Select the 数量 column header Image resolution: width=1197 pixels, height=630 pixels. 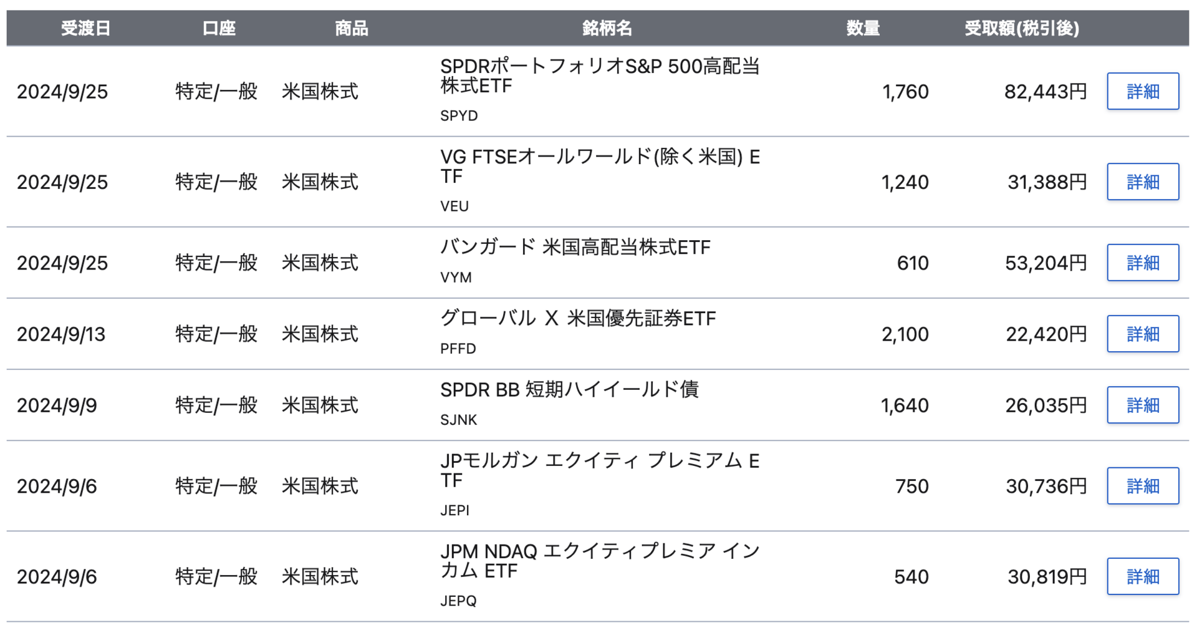(x=863, y=28)
